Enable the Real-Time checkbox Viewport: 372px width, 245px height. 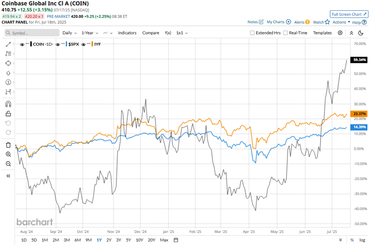coord(285,33)
